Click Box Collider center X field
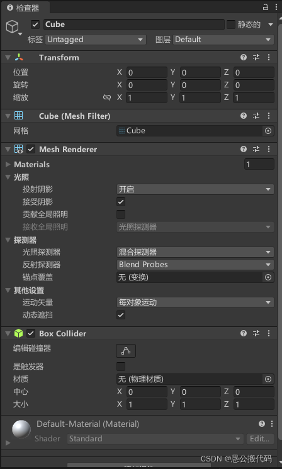Image resolution: width=282 pixels, height=469 pixels. [147, 392]
